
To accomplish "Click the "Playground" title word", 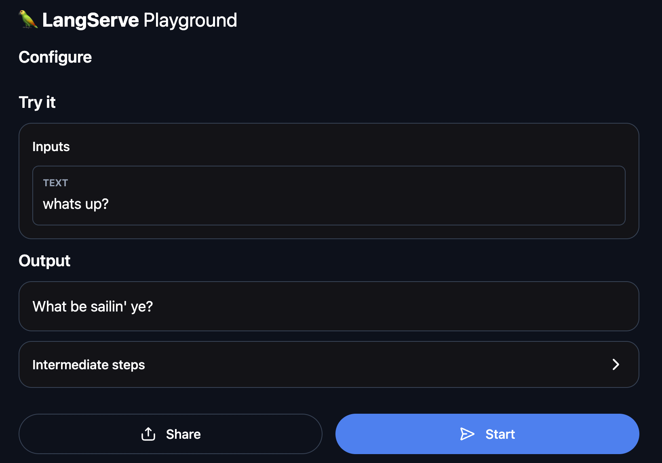I will [x=190, y=20].
